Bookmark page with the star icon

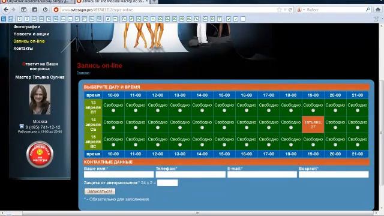tap(279, 10)
